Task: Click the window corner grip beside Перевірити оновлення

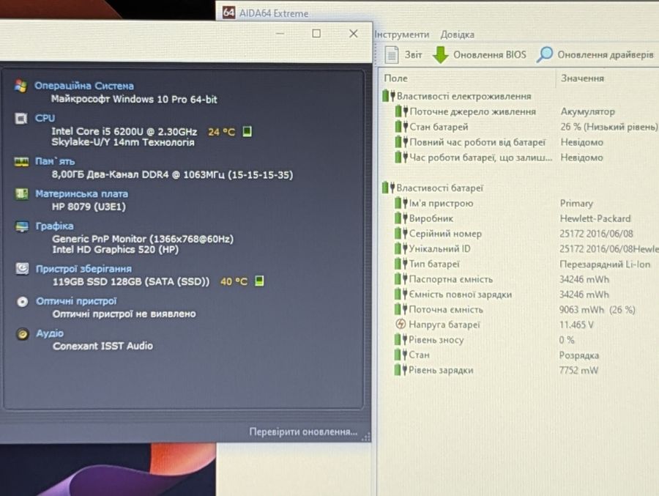Action: (x=366, y=437)
